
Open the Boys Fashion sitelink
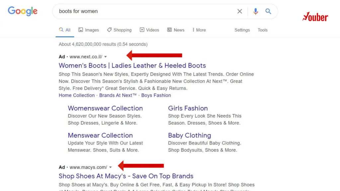[156, 95]
